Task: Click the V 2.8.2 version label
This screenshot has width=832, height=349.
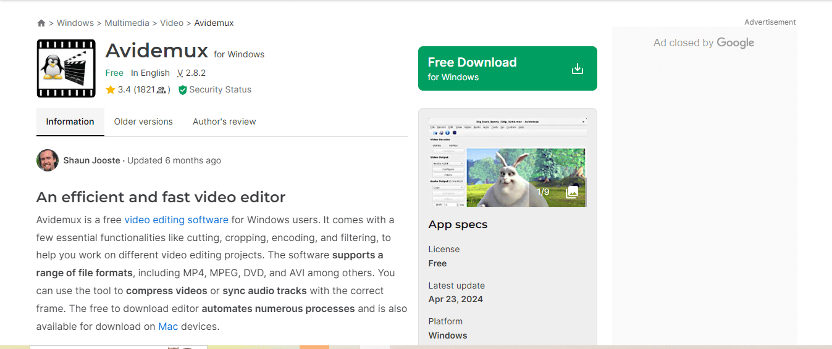Action: [x=191, y=73]
